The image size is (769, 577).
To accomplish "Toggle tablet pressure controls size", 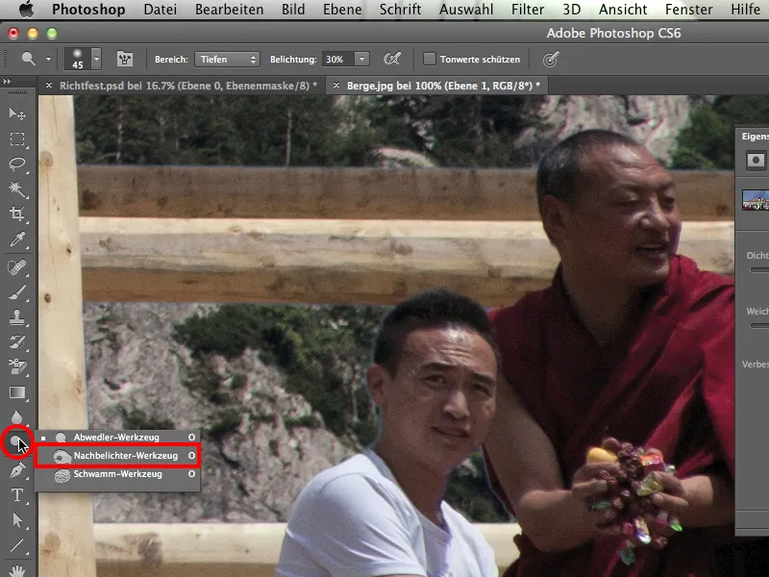I will [x=551, y=60].
